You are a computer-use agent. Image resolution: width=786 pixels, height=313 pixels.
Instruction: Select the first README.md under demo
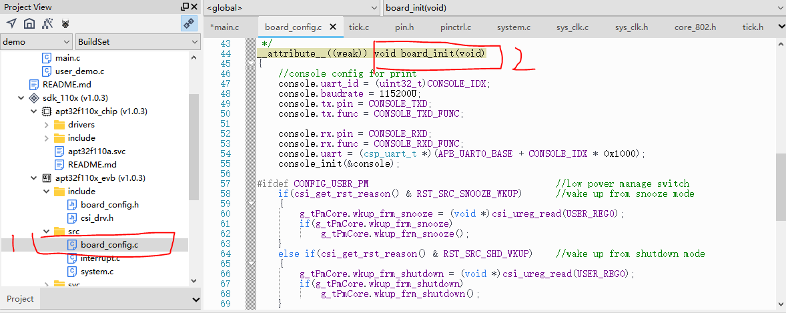67,84
